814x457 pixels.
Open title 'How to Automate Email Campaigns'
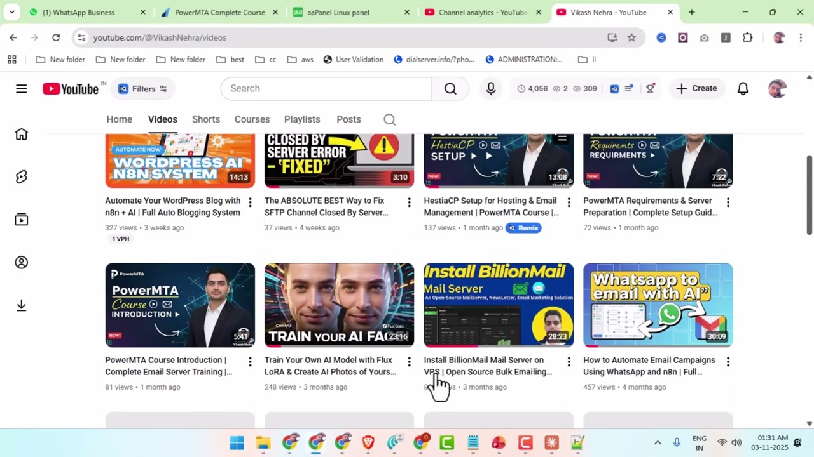pyautogui.click(x=649, y=366)
